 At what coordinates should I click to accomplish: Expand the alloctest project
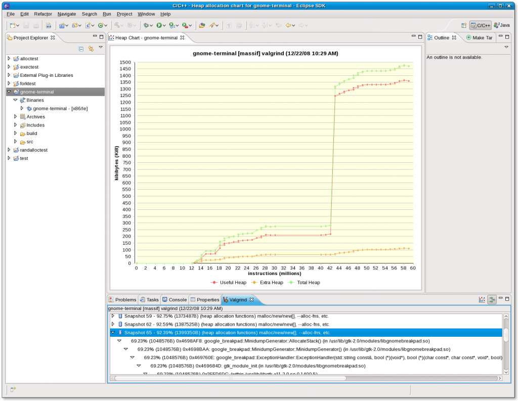[x=9, y=59]
